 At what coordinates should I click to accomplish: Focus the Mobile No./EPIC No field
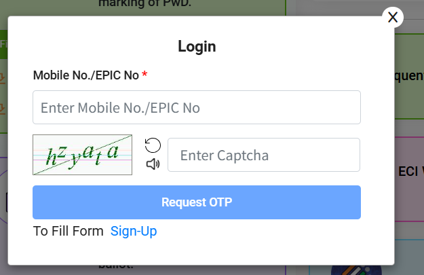[x=197, y=107]
